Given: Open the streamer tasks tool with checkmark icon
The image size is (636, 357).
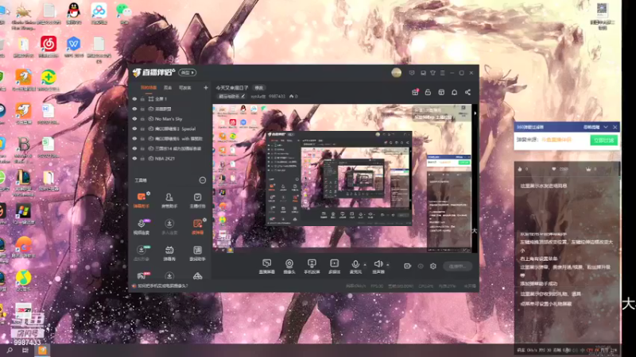Looking at the screenshot, I should (x=197, y=200).
